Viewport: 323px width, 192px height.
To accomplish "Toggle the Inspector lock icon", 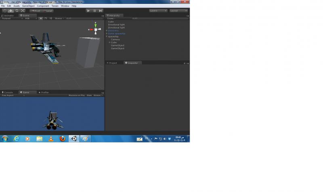I will (x=185, y=63).
